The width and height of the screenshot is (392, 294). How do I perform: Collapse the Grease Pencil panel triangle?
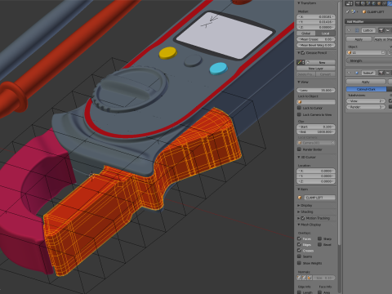pyautogui.click(x=299, y=52)
